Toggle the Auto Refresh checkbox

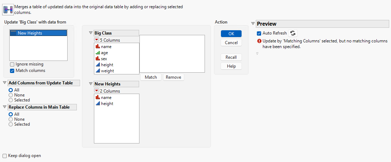[259, 33]
